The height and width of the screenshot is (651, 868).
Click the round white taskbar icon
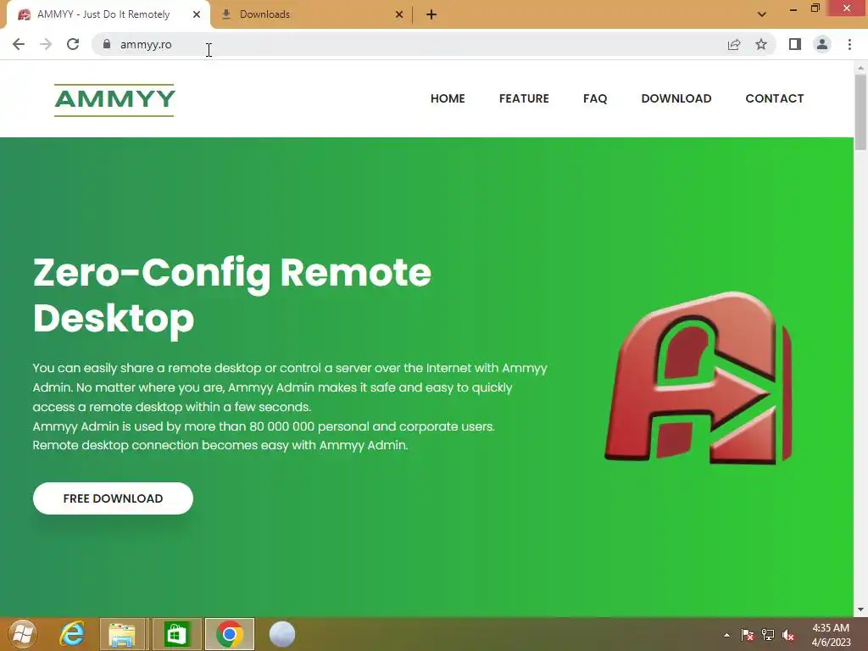pos(281,634)
